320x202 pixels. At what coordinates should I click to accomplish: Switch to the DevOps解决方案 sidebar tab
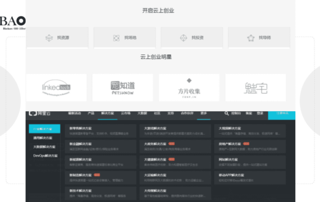pos(45,155)
